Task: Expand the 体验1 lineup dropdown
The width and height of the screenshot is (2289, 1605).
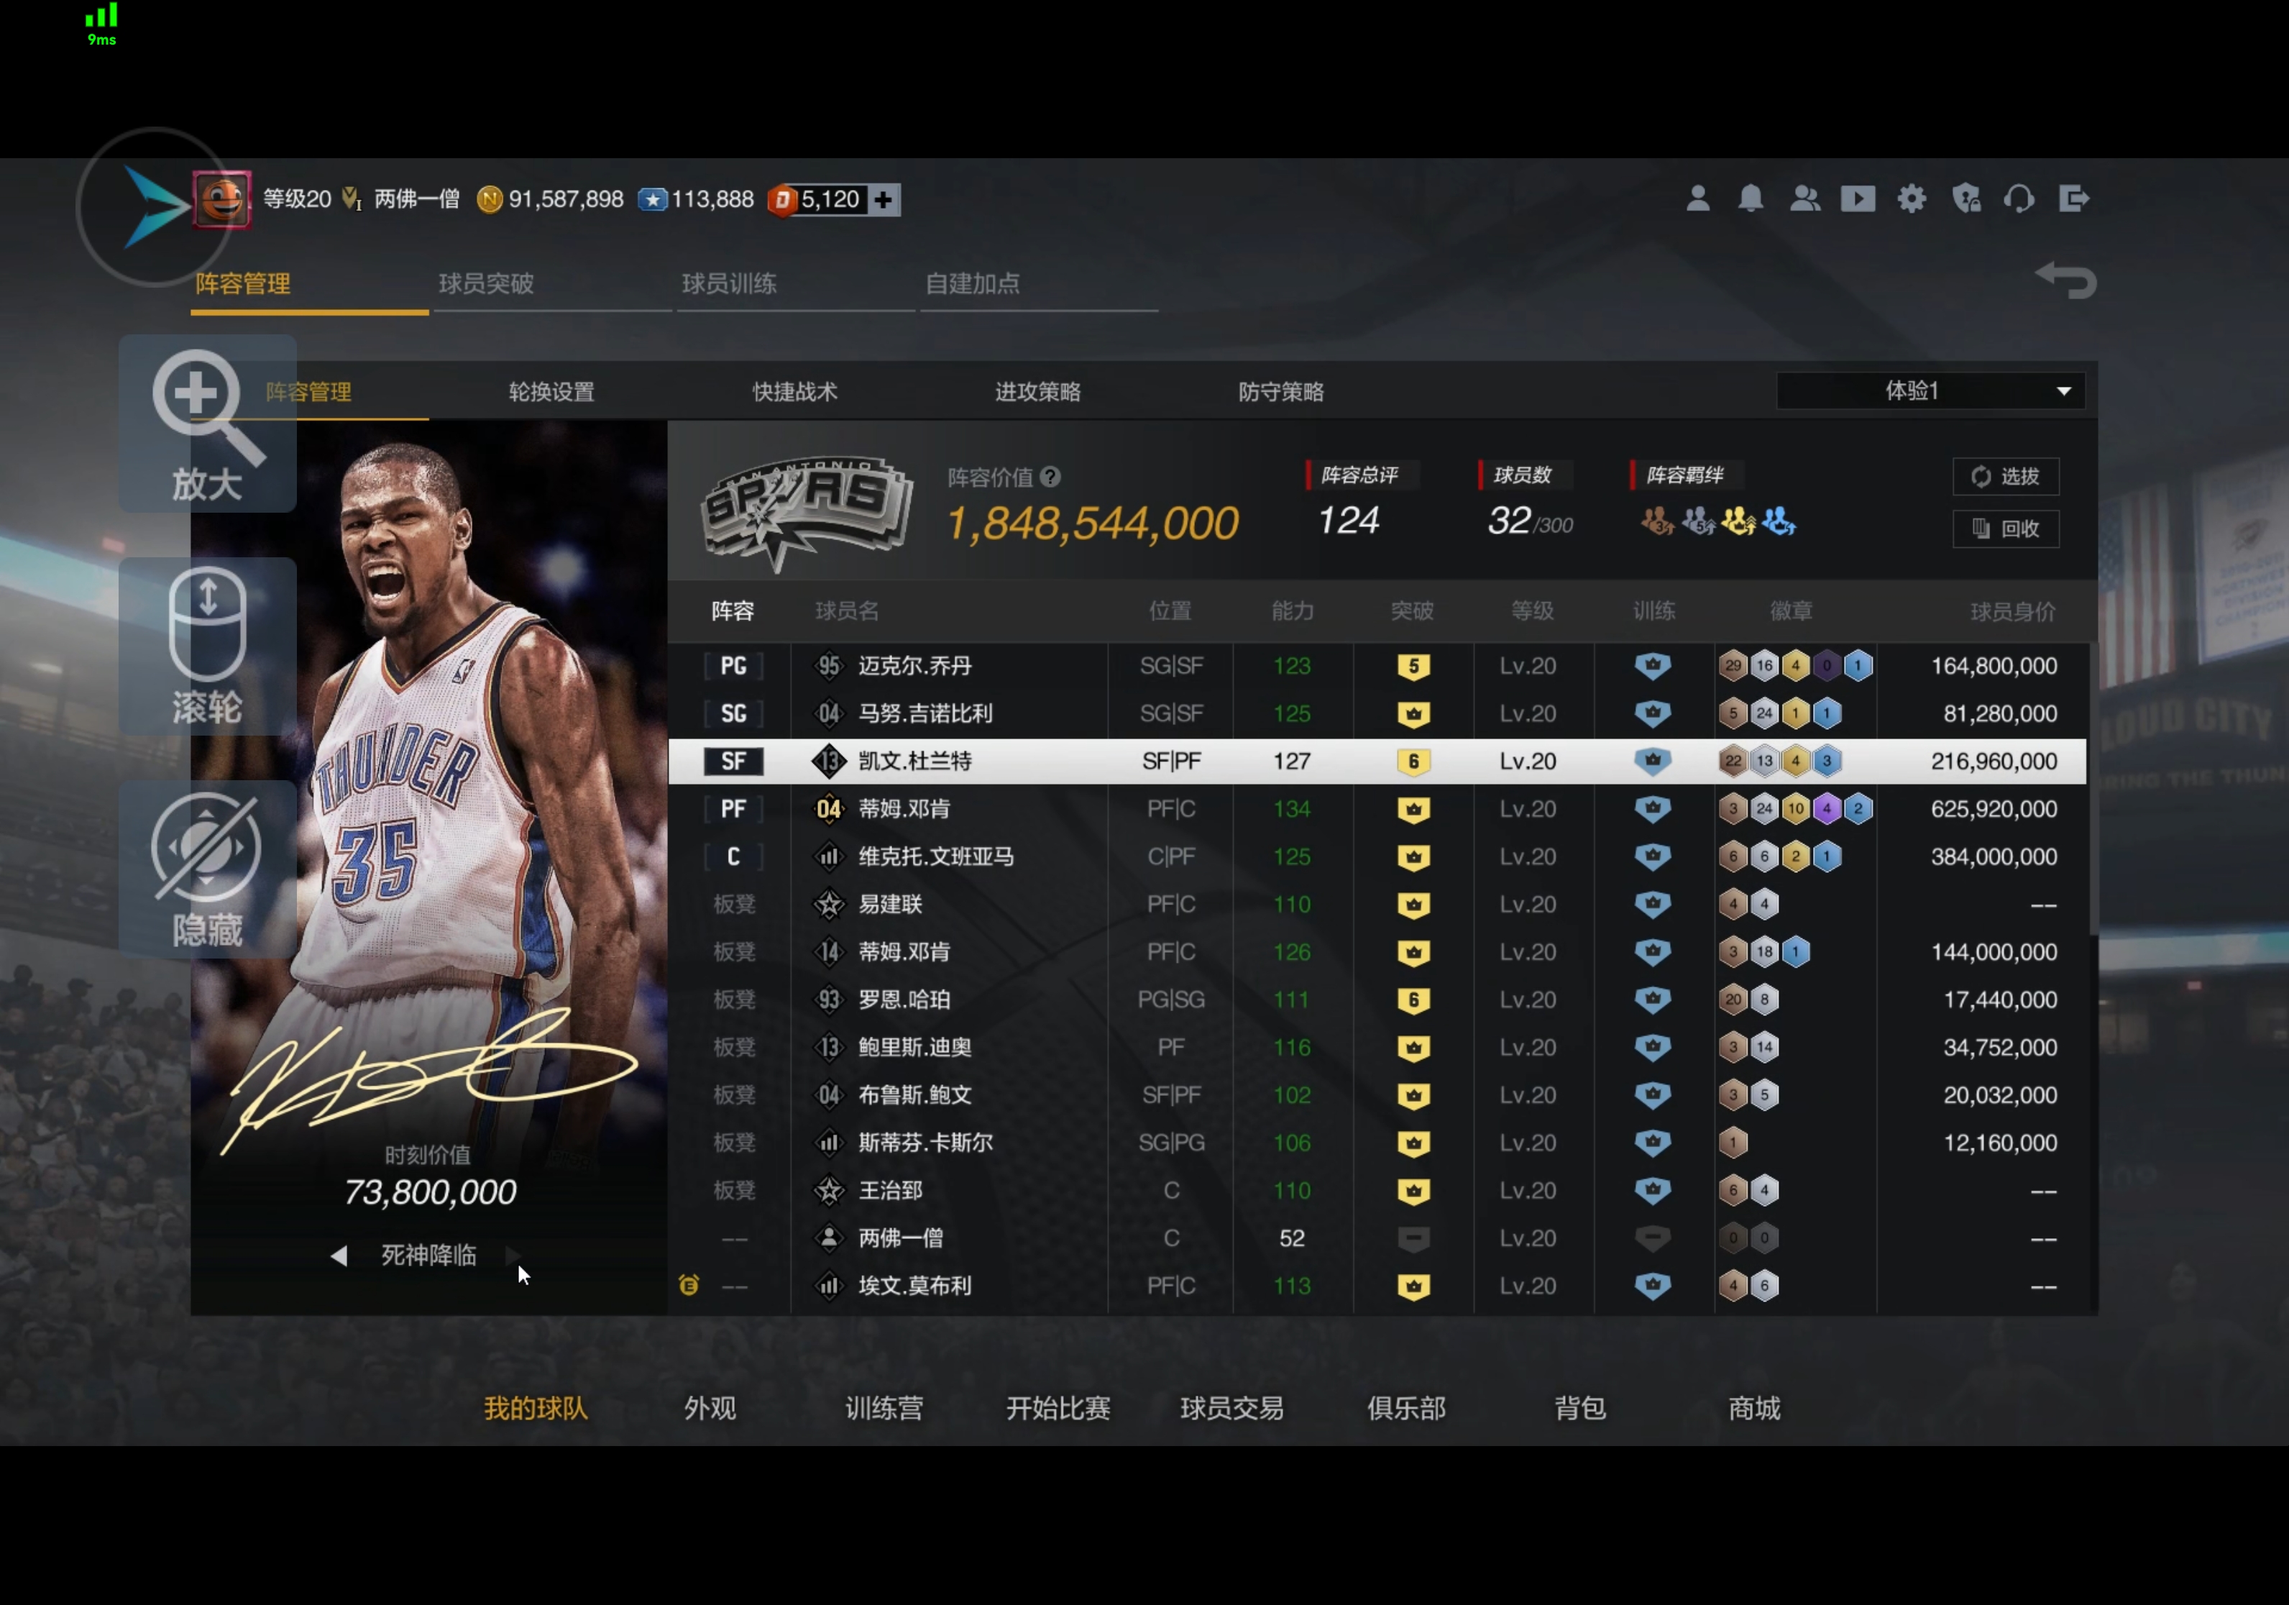Action: (2064, 390)
